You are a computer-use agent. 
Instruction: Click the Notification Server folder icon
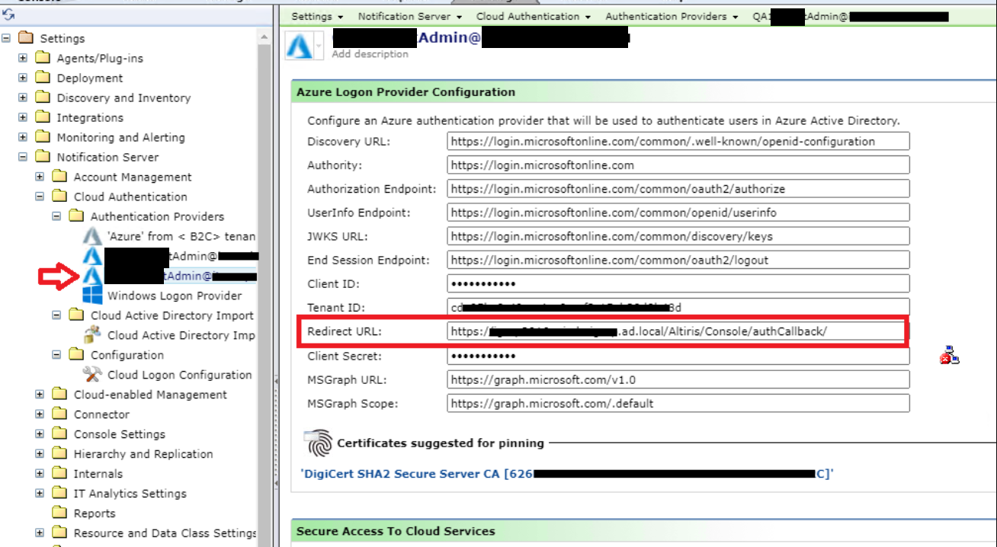pyautogui.click(x=43, y=157)
